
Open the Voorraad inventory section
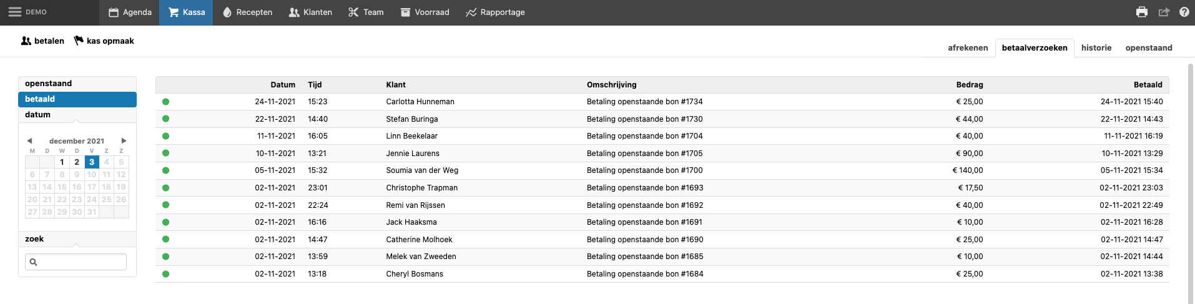click(425, 12)
